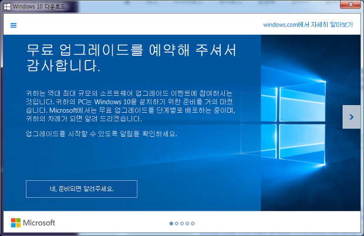Screen dimensions: 364x236
Task: Click the heading '무료 업그레이드를 예약해 주셔서 감사합니다.'
Action: [131, 58]
